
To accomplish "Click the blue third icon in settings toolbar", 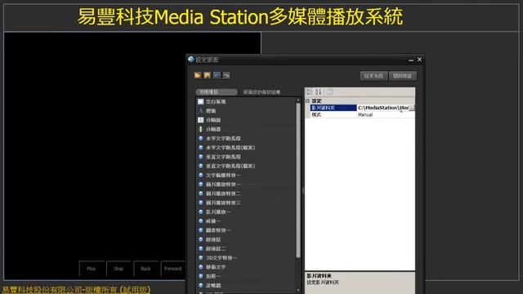I will [x=217, y=76].
